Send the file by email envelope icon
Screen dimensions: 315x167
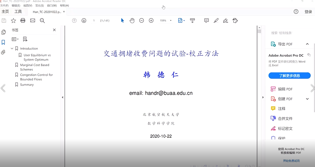[32, 21]
